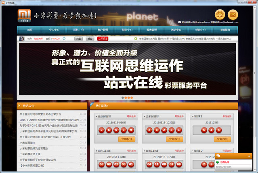Refresh the balance with the circular arrow icon
Viewport: 258px width, 173px height.
(x=64, y=39)
